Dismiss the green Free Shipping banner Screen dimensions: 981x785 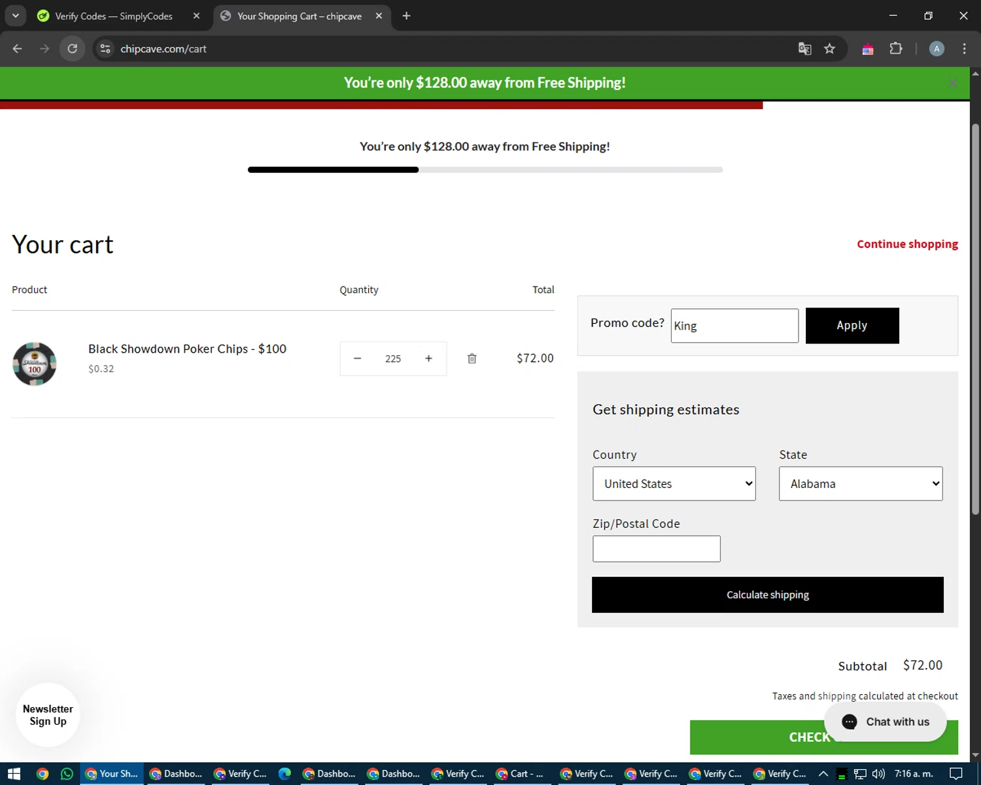coord(953,83)
